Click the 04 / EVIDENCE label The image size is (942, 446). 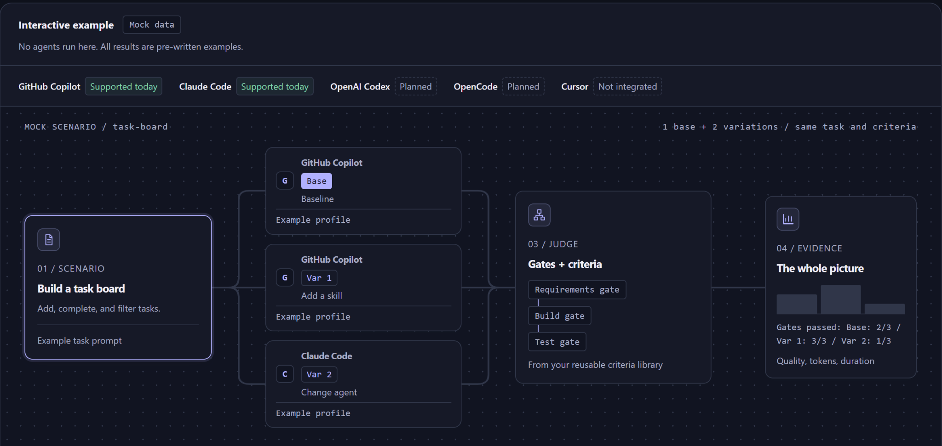click(810, 248)
